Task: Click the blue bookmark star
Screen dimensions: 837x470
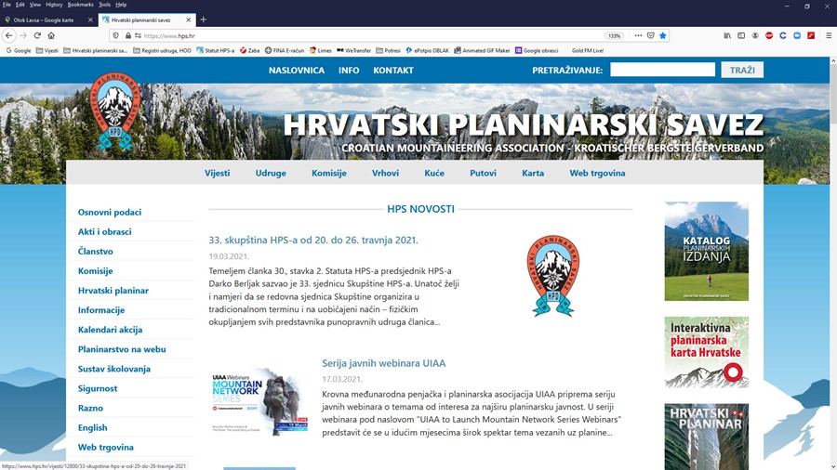Action: tap(663, 35)
